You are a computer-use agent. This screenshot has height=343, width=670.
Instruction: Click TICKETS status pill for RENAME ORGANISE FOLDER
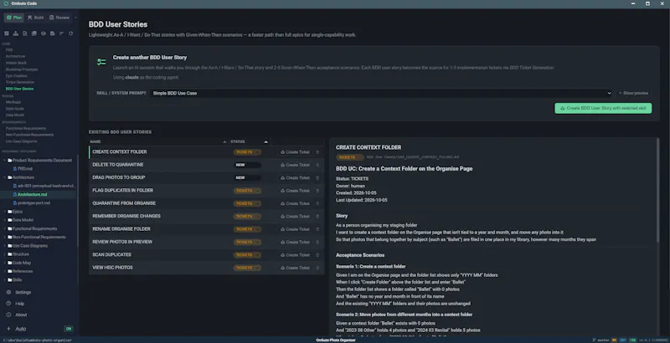point(247,229)
